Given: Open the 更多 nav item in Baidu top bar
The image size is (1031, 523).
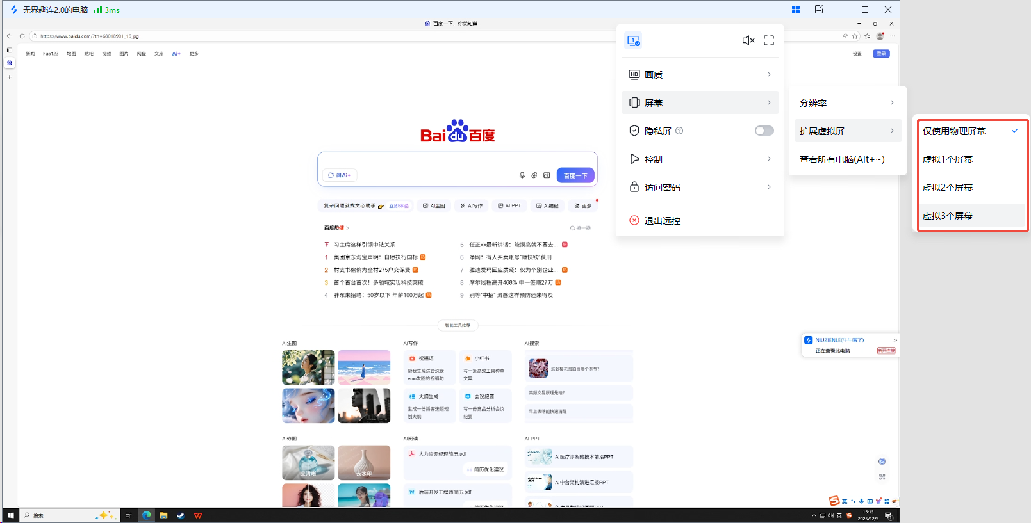Looking at the screenshot, I should [194, 54].
